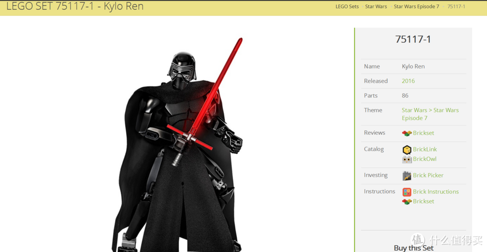Click the yellow BrickLink catalog icon

tap(407, 150)
